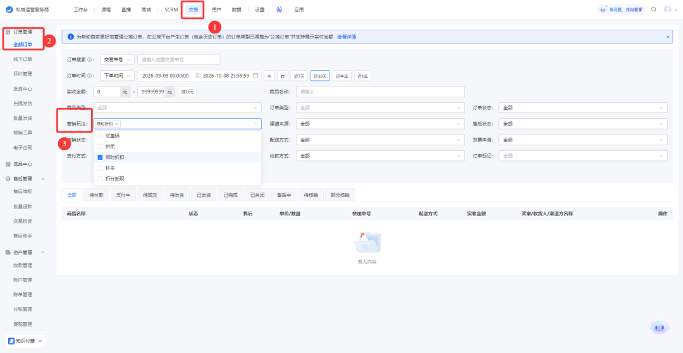The height and width of the screenshot is (353, 683).
Task: Click the search magnifier icon in header
Action: click(653, 9)
